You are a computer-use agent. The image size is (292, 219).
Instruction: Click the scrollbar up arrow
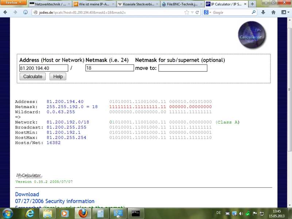pos(289,20)
